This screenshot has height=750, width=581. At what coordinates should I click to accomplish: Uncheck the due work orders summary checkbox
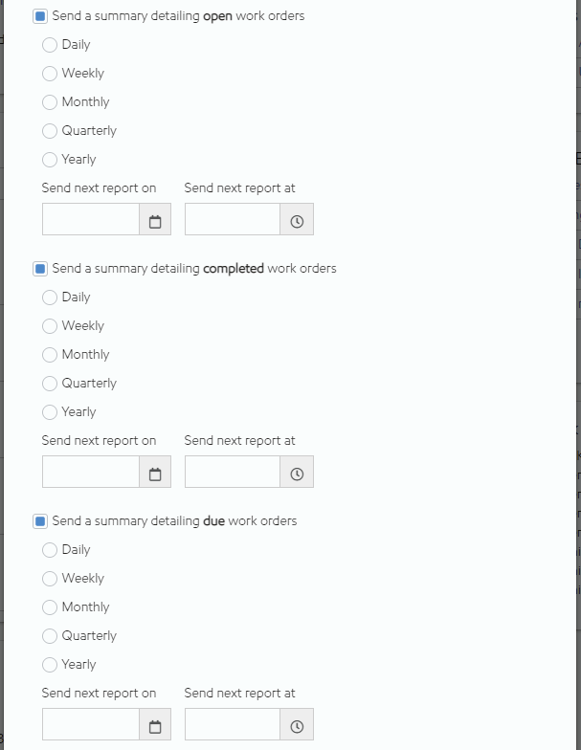tap(40, 521)
